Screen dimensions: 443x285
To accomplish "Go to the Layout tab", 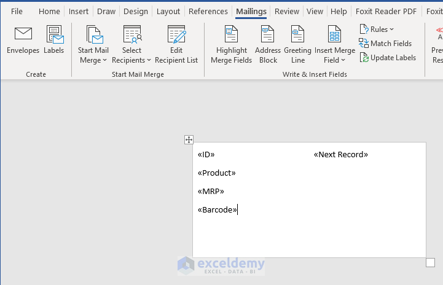I will [168, 11].
